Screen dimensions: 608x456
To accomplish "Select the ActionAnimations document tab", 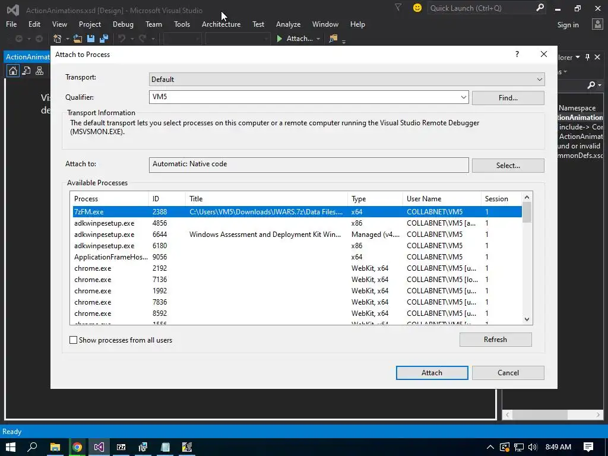I will pos(27,56).
